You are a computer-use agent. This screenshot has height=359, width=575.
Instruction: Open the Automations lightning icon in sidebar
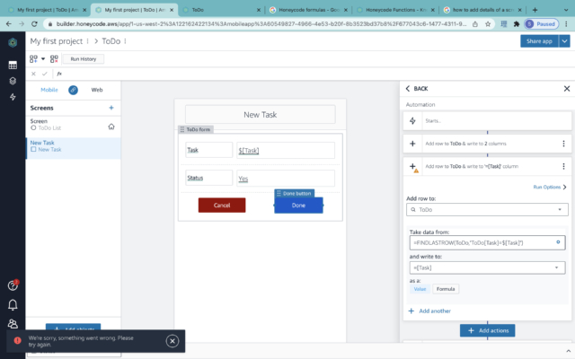13,97
